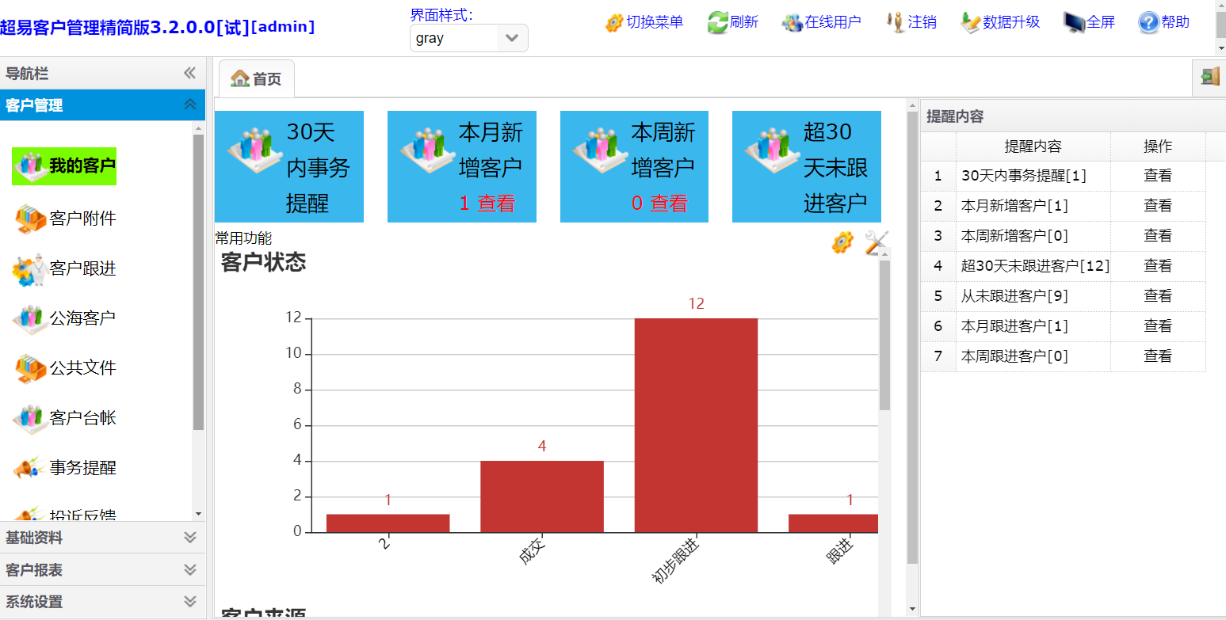Click the 切换菜单 gear icon
The height and width of the screenshot is (620, 1226).
click(x=614, y=22)
